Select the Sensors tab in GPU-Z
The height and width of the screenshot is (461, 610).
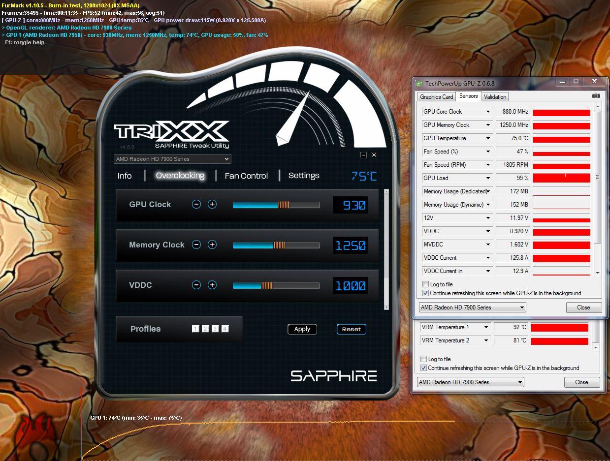point(468,96)
